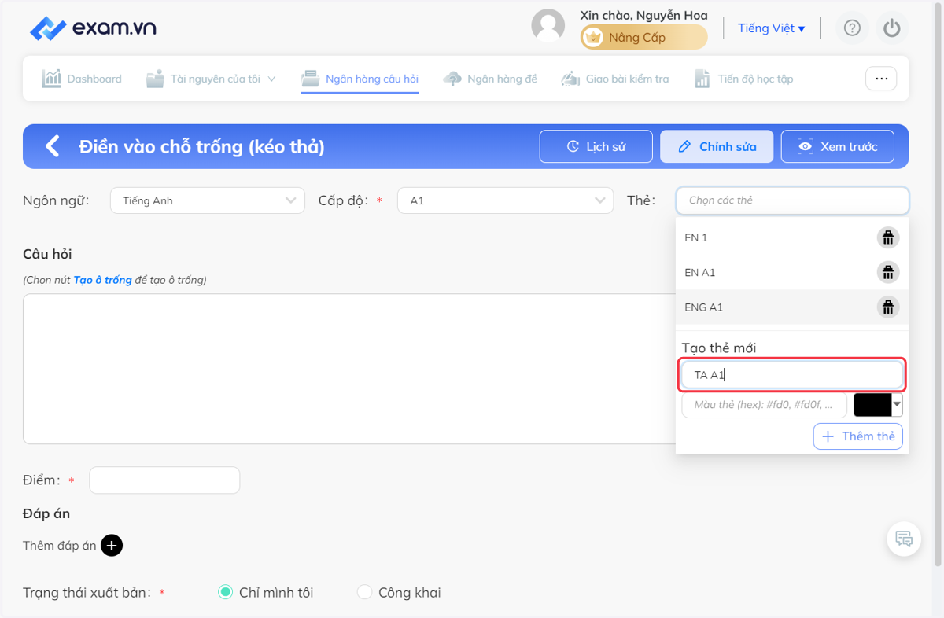944x618 pixels.
Task: Click the Chọn các thẻ tag field
Action: [x=792, y=200]
